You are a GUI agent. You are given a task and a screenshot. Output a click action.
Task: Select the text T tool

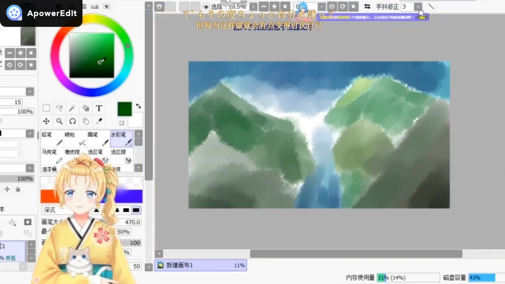point(99,108)
